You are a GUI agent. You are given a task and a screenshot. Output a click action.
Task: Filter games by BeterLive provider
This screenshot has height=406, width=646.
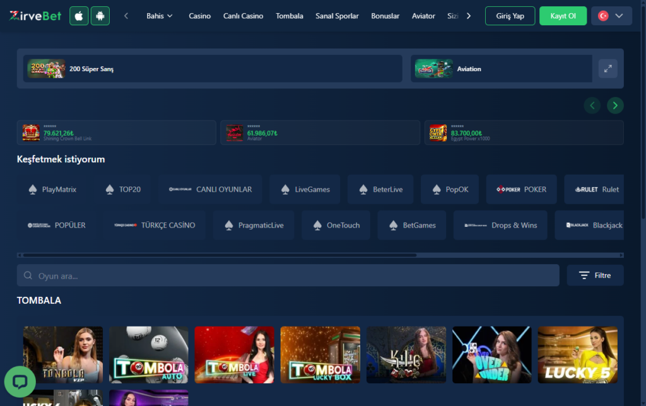click(x=380, y=189)
